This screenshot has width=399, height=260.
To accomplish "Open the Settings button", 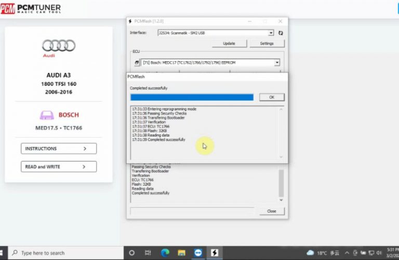I will 267,44.
